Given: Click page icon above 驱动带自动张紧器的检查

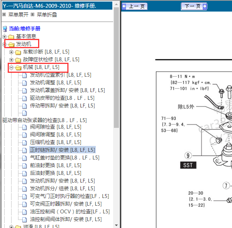Looking at the screenshot, I should click(x=25, y=113).
